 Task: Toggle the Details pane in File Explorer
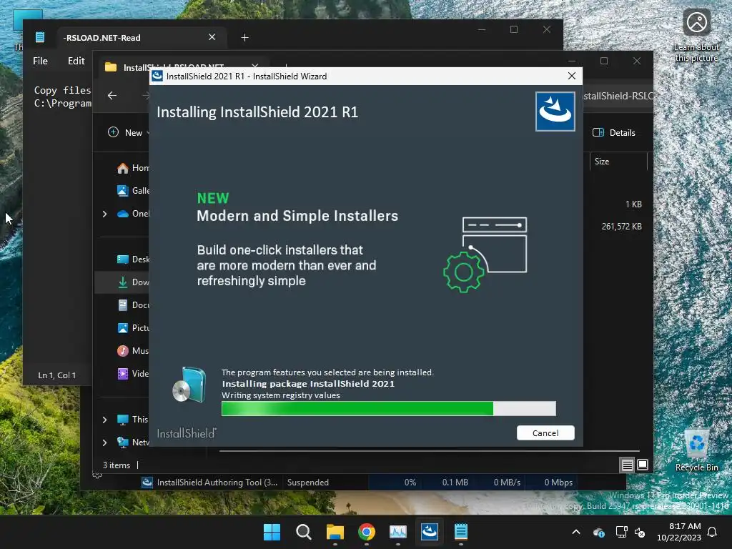tap(614, 132)
